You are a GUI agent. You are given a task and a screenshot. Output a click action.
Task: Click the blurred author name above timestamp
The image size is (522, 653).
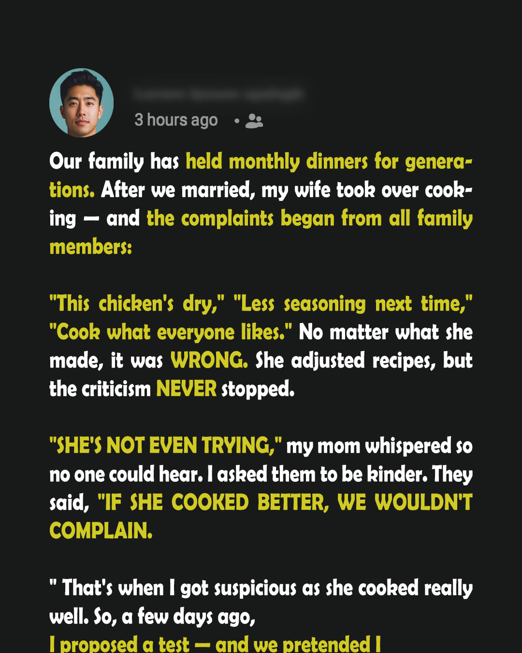(218, 94)
